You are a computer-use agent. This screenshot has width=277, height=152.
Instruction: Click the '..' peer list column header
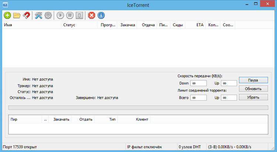(45, 119)
